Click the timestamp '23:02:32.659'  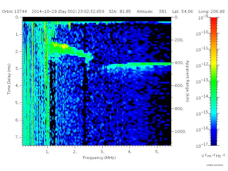point(91,11)
